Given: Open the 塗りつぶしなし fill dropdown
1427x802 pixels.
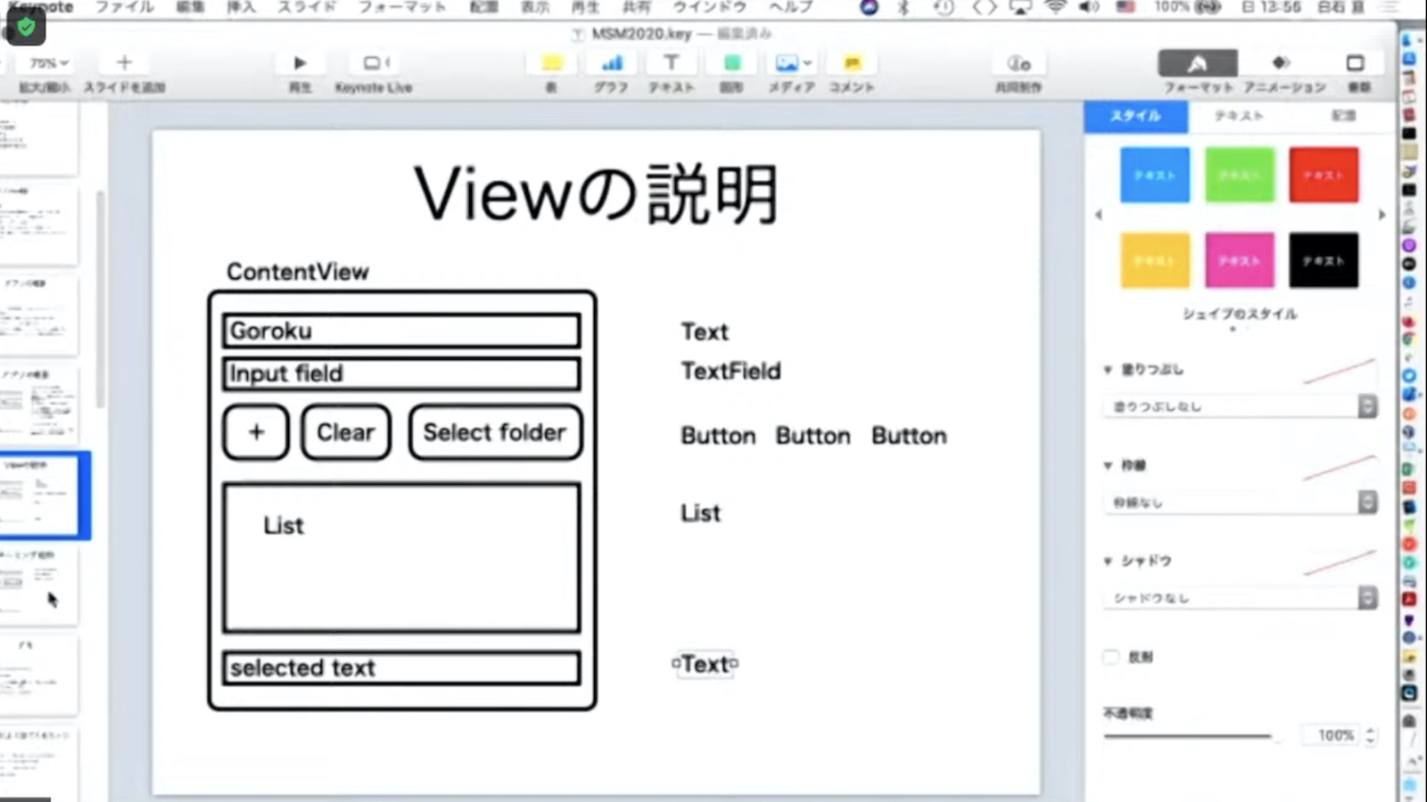Looking at the screenshot, I should [x=1240, y=406].
